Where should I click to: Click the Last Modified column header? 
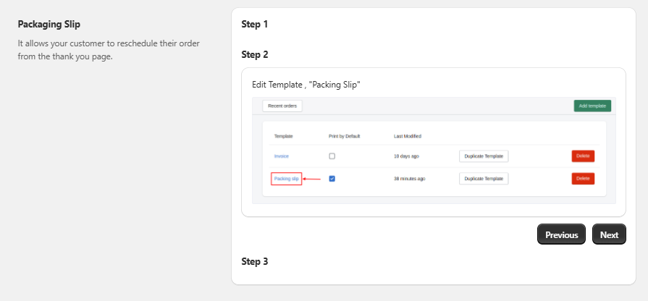[407, 136]
